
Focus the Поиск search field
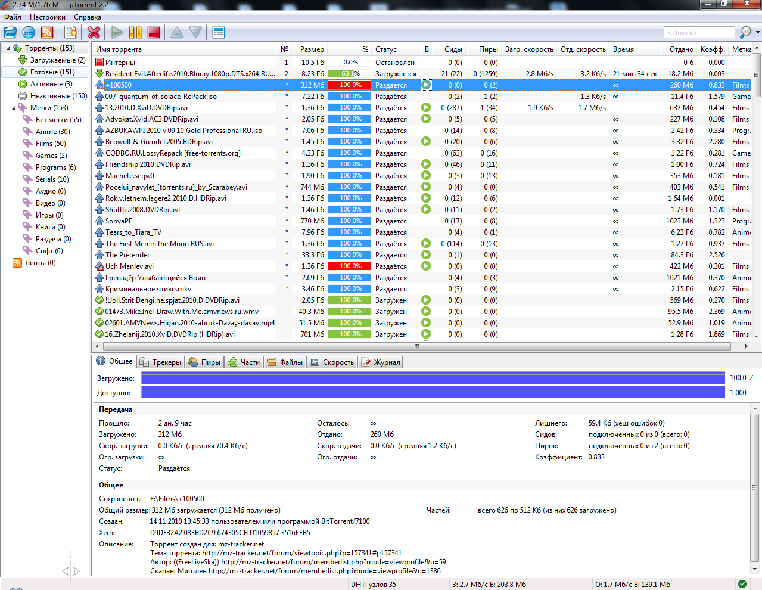[x=699, y=32]
